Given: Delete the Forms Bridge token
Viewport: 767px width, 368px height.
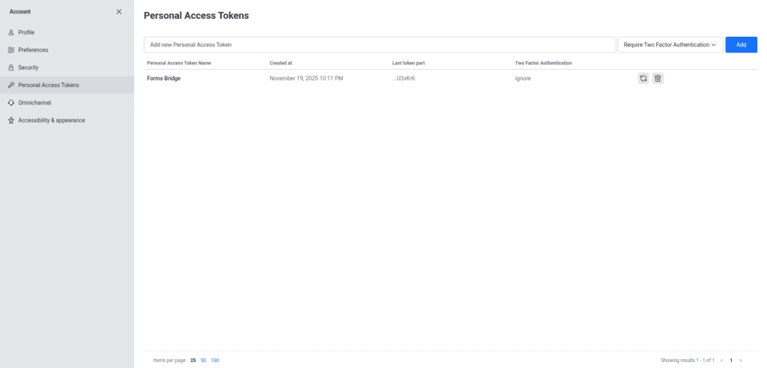Looking at the screenshot, I should [658, 78].
